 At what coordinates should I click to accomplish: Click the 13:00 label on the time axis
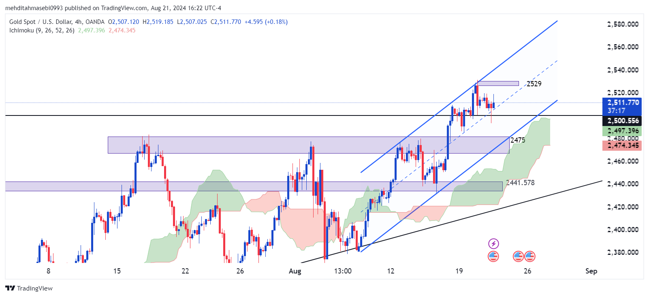[x=343, y=271]
